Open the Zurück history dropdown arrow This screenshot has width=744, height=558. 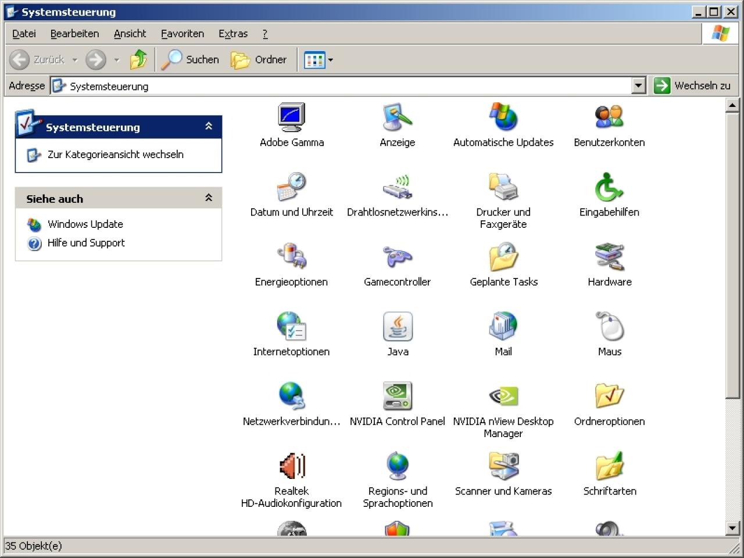74,60
